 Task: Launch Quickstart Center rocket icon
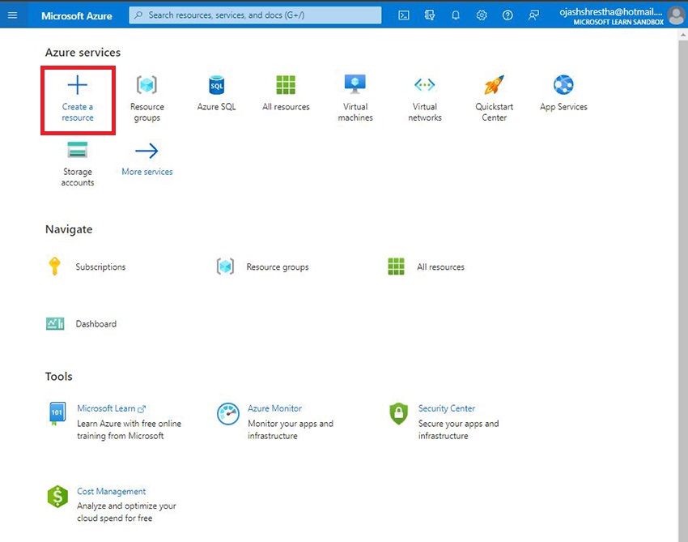[x=494, y=84]
